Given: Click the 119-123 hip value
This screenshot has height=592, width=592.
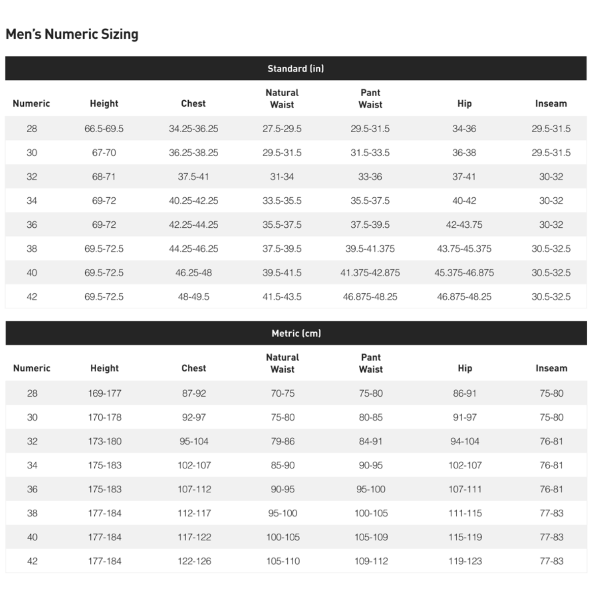Looking at the screenshot, I should (x=465, y=561).
